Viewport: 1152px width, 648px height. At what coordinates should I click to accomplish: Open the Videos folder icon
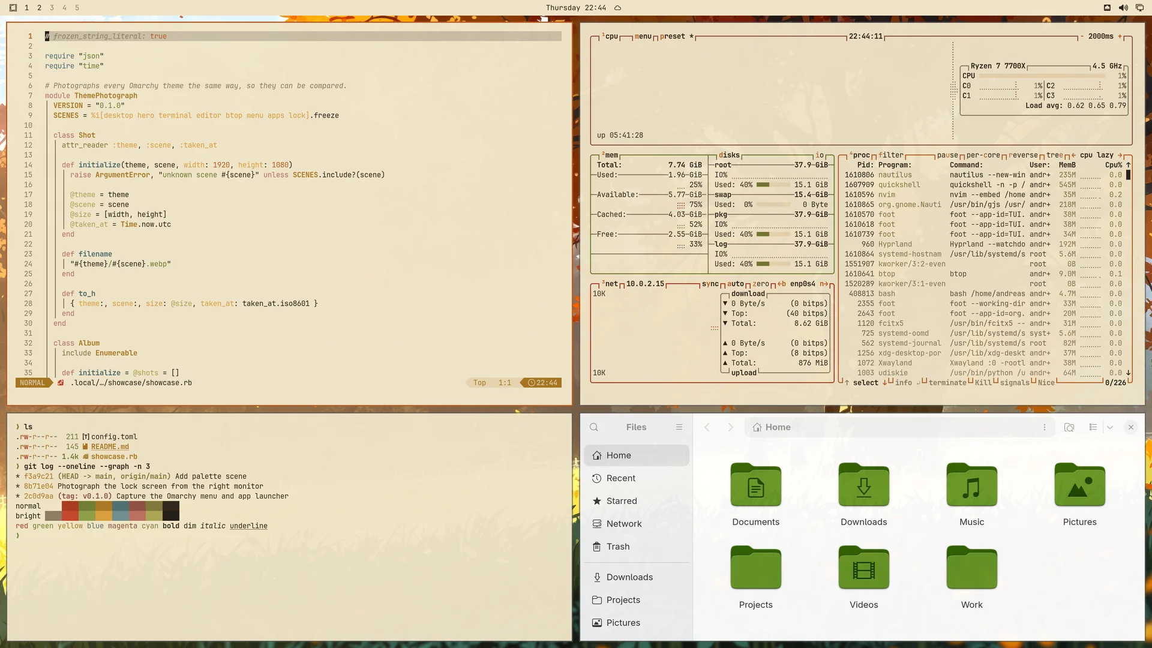coord(864,568)
